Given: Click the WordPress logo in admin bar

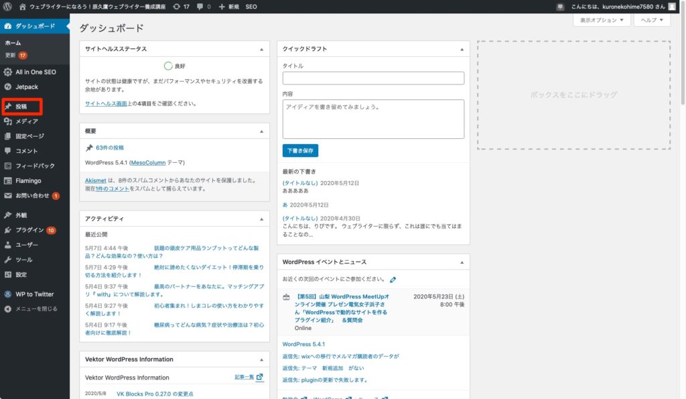Looking at the screenshot, I should (7, 7).
